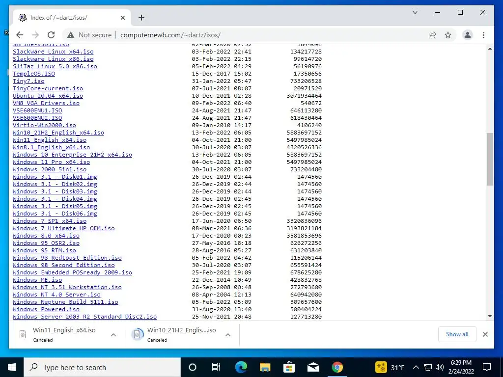Download Windows_Powered.iso
This screenshot has width=503, height=377.
tap(46, 310)
